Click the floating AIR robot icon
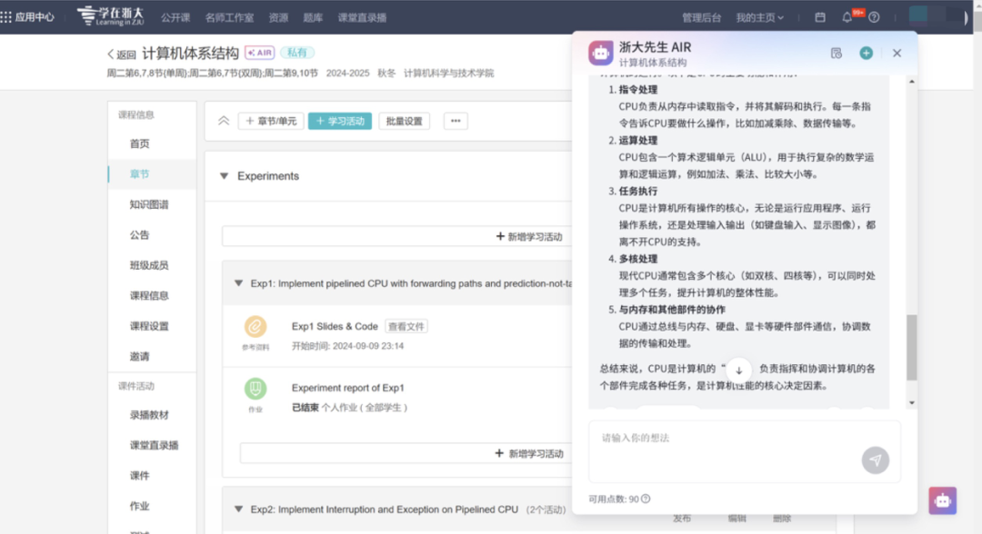The height and width of the screenshot is (534, 982). tap(942, 500)
